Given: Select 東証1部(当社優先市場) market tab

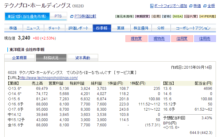Looking at the screenshot, I should pyautogui.click(x=27, y=17).
